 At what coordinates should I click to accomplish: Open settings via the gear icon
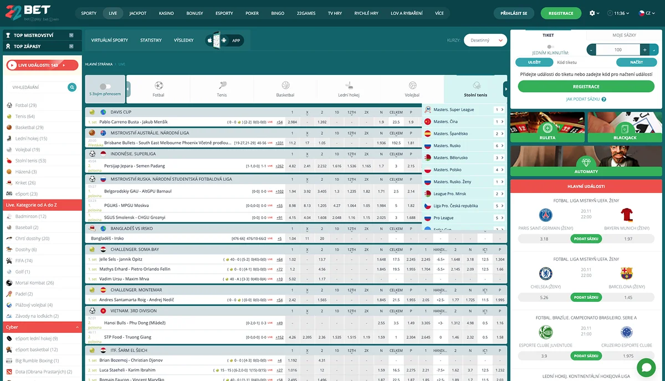[x=592, y=13]
